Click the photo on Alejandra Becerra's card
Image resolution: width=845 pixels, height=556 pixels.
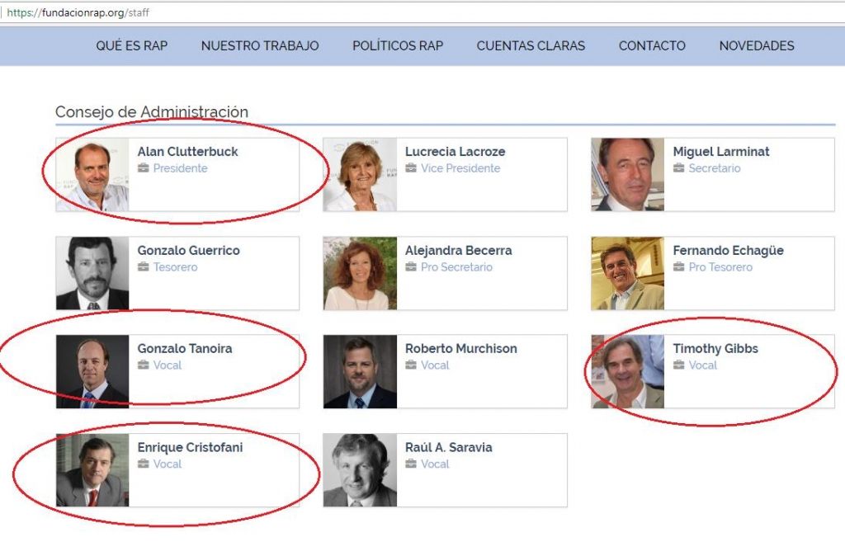[x=360, y=273]
